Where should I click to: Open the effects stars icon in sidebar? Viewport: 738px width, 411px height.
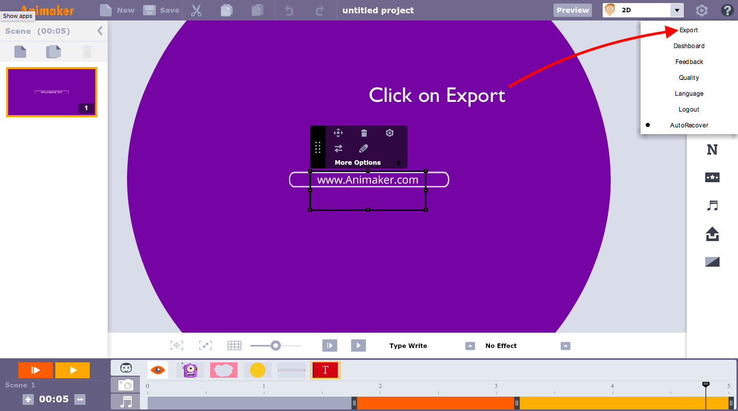pyautogui.click(x=712, y=178)
